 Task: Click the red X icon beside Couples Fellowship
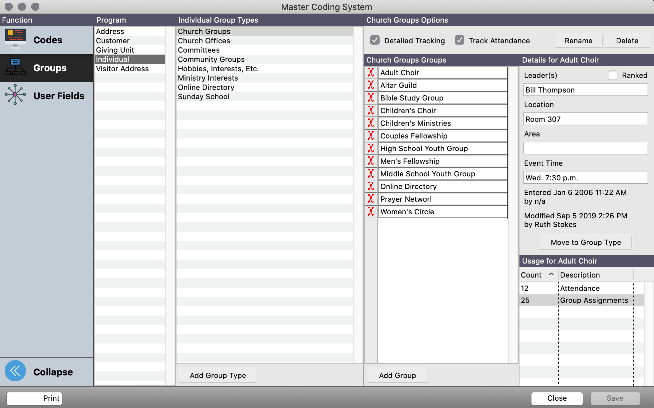(371, 136)
